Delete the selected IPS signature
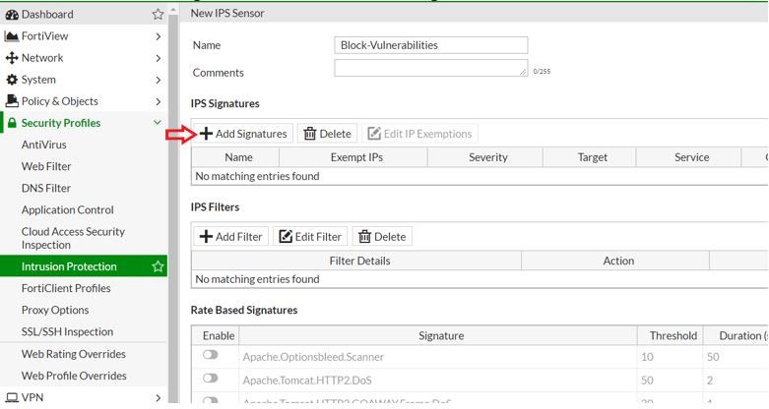769x409 pixels. click(328, 134)
